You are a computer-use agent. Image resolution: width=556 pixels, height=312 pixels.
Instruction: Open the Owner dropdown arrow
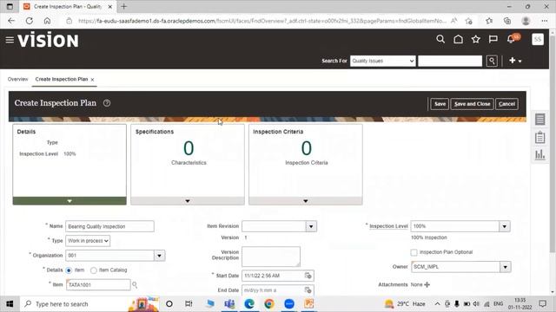505,267
